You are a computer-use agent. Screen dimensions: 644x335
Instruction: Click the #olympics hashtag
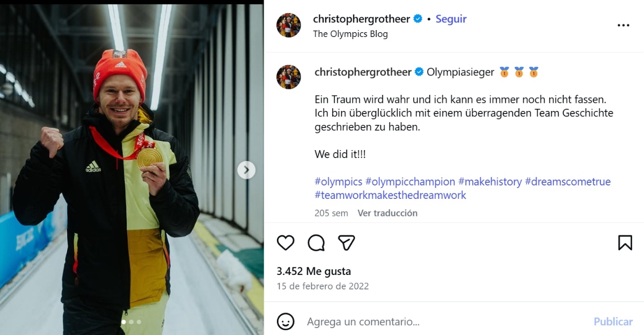coord(338,182)
